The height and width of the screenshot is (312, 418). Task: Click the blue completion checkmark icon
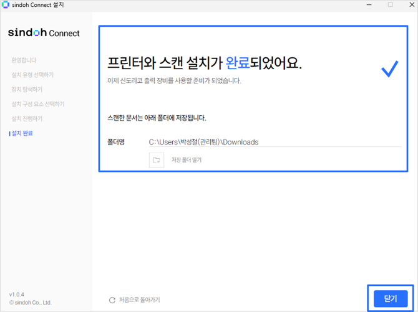point(390,69)
